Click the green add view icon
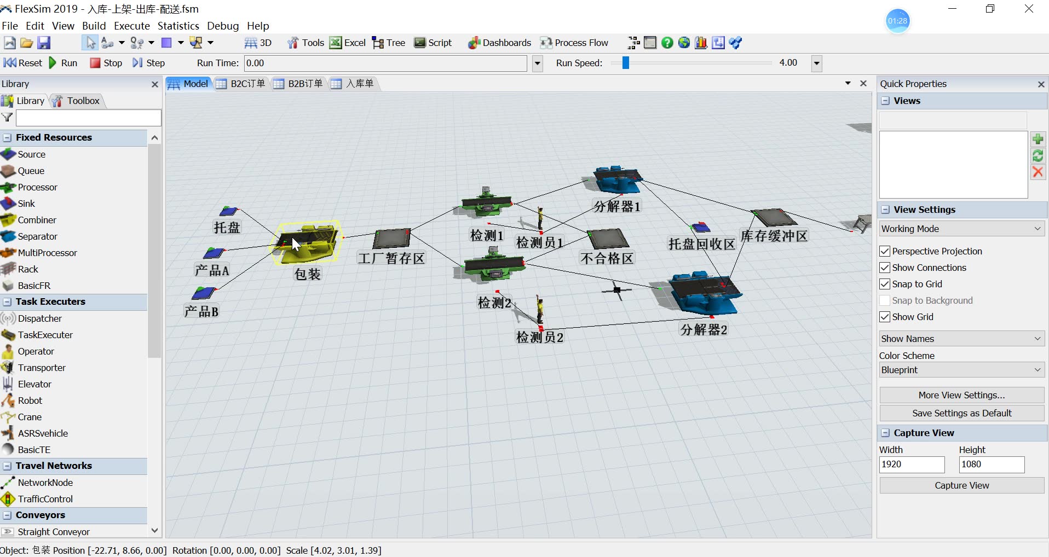Image resolution: width=1049 pixels, height=557 pixels. (x=1038, y=139)
